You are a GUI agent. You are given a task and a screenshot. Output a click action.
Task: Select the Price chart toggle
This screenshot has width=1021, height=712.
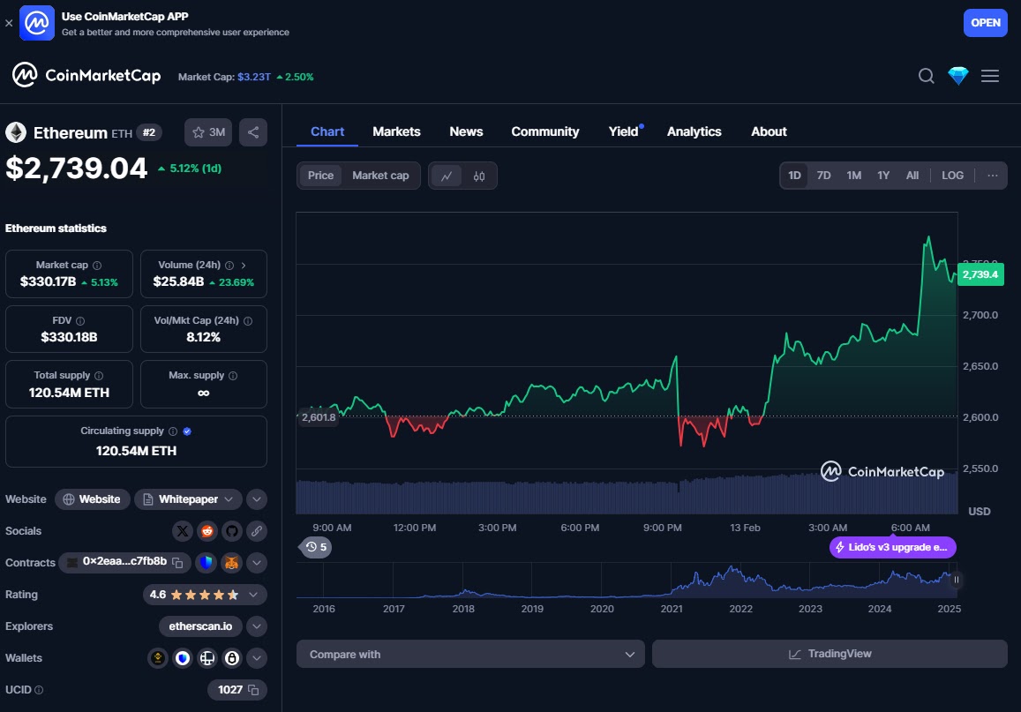pyautogui.click(x=320, y=175)
